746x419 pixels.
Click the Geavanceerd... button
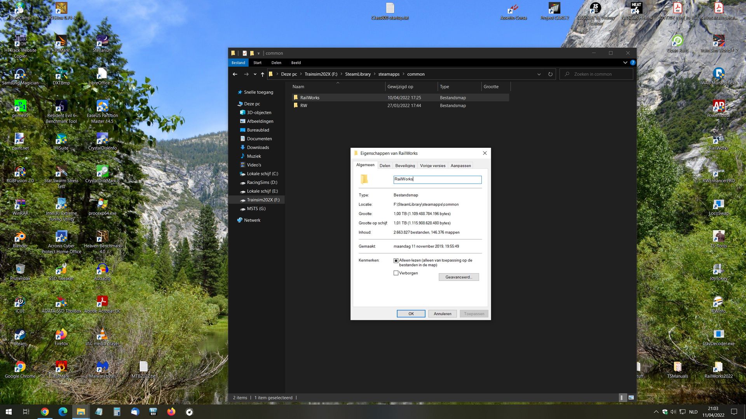click(x=458, y=277)
